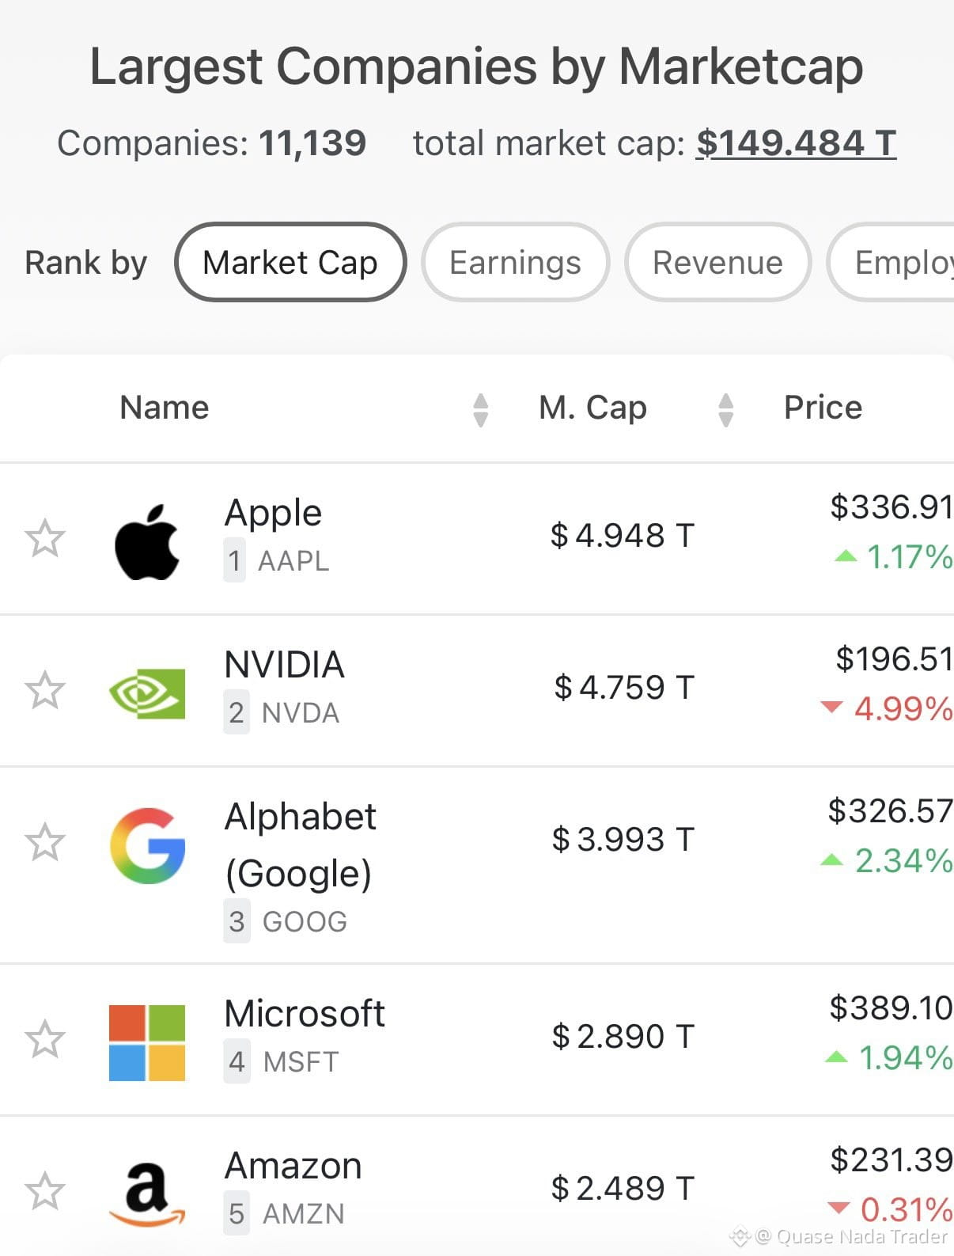Select the partially visible Employees tab

pos(891,262)
